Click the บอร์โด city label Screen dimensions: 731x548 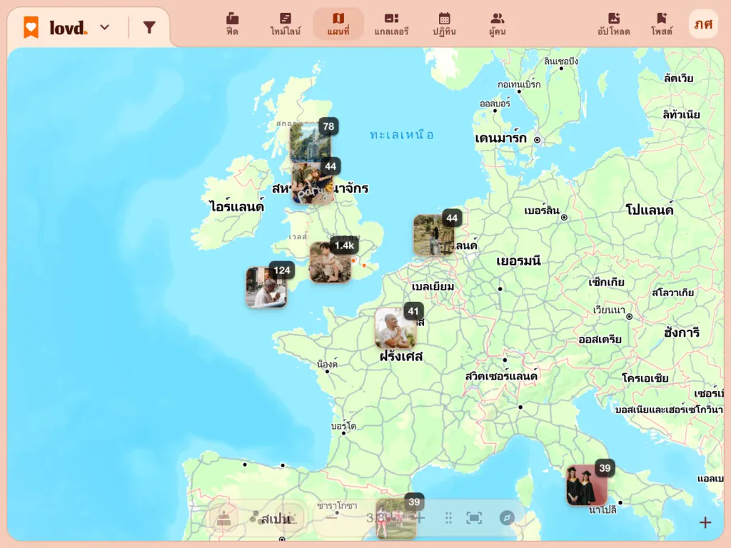coord(343,427)
